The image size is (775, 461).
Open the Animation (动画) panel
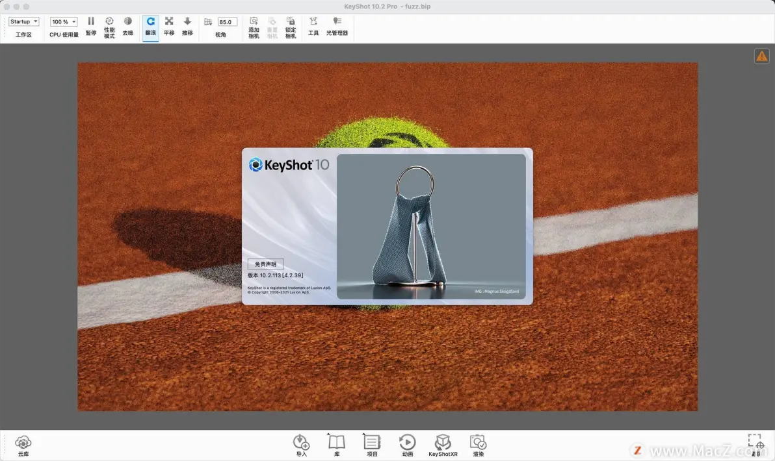click(407, 445)
